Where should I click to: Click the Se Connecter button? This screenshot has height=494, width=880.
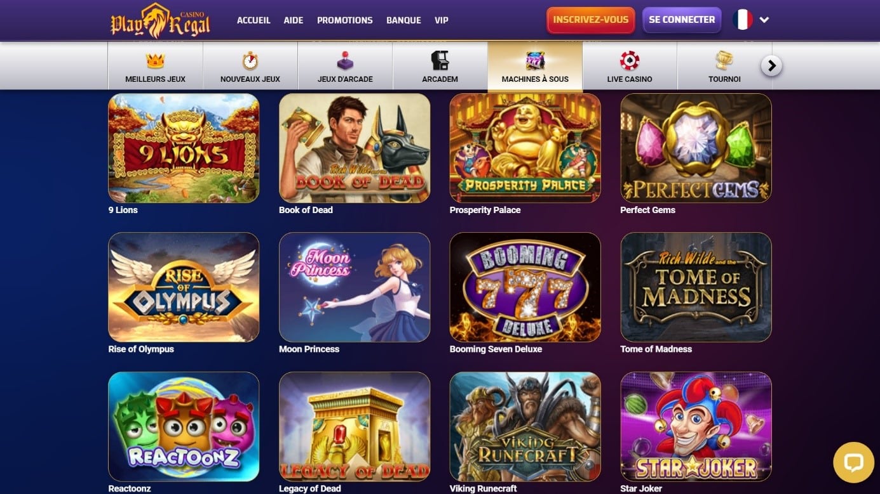coord(682,20)
